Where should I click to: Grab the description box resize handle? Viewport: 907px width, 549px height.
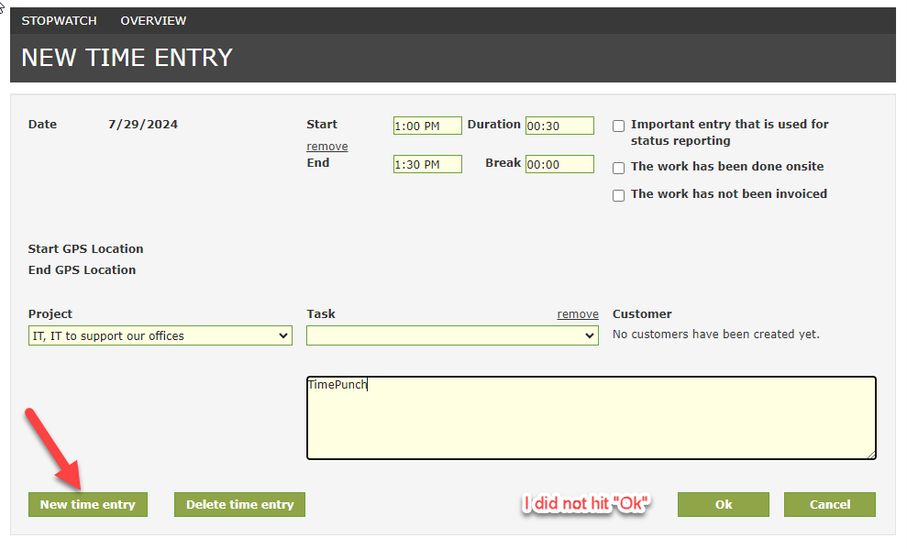point(871,454)
